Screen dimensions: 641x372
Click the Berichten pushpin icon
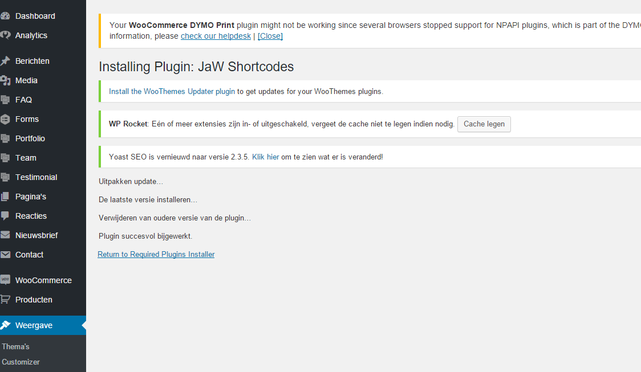(5, 61)
